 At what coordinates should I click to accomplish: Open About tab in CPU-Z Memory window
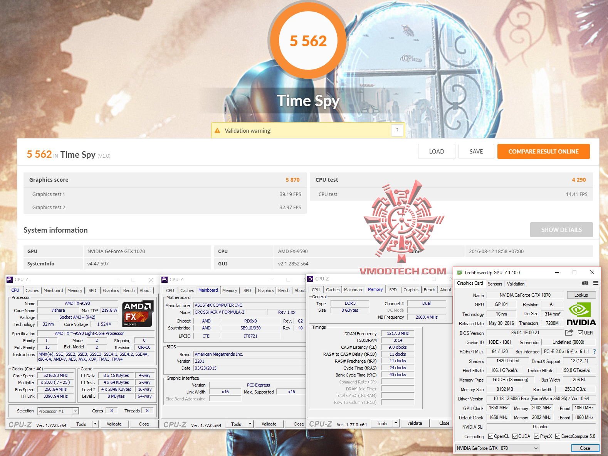[446, 290]
